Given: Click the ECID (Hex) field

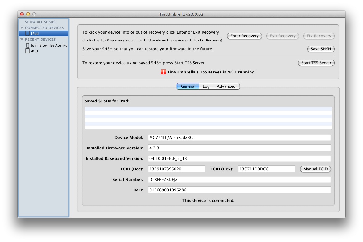Looking at the screenshot, I should (266, 169).
